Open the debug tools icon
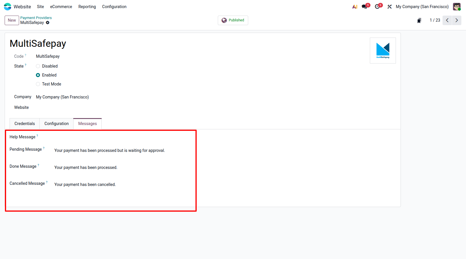 coord(390,7)
